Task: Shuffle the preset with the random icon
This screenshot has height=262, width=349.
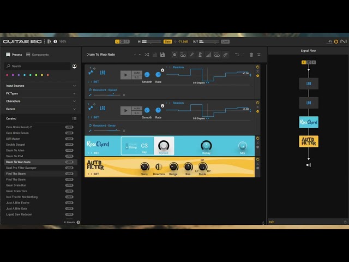Action: 147,55
